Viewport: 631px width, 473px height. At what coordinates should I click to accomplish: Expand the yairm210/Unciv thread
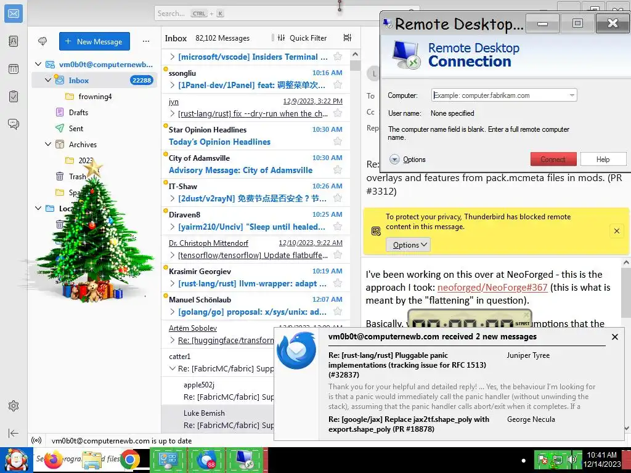tap(173, 227)
